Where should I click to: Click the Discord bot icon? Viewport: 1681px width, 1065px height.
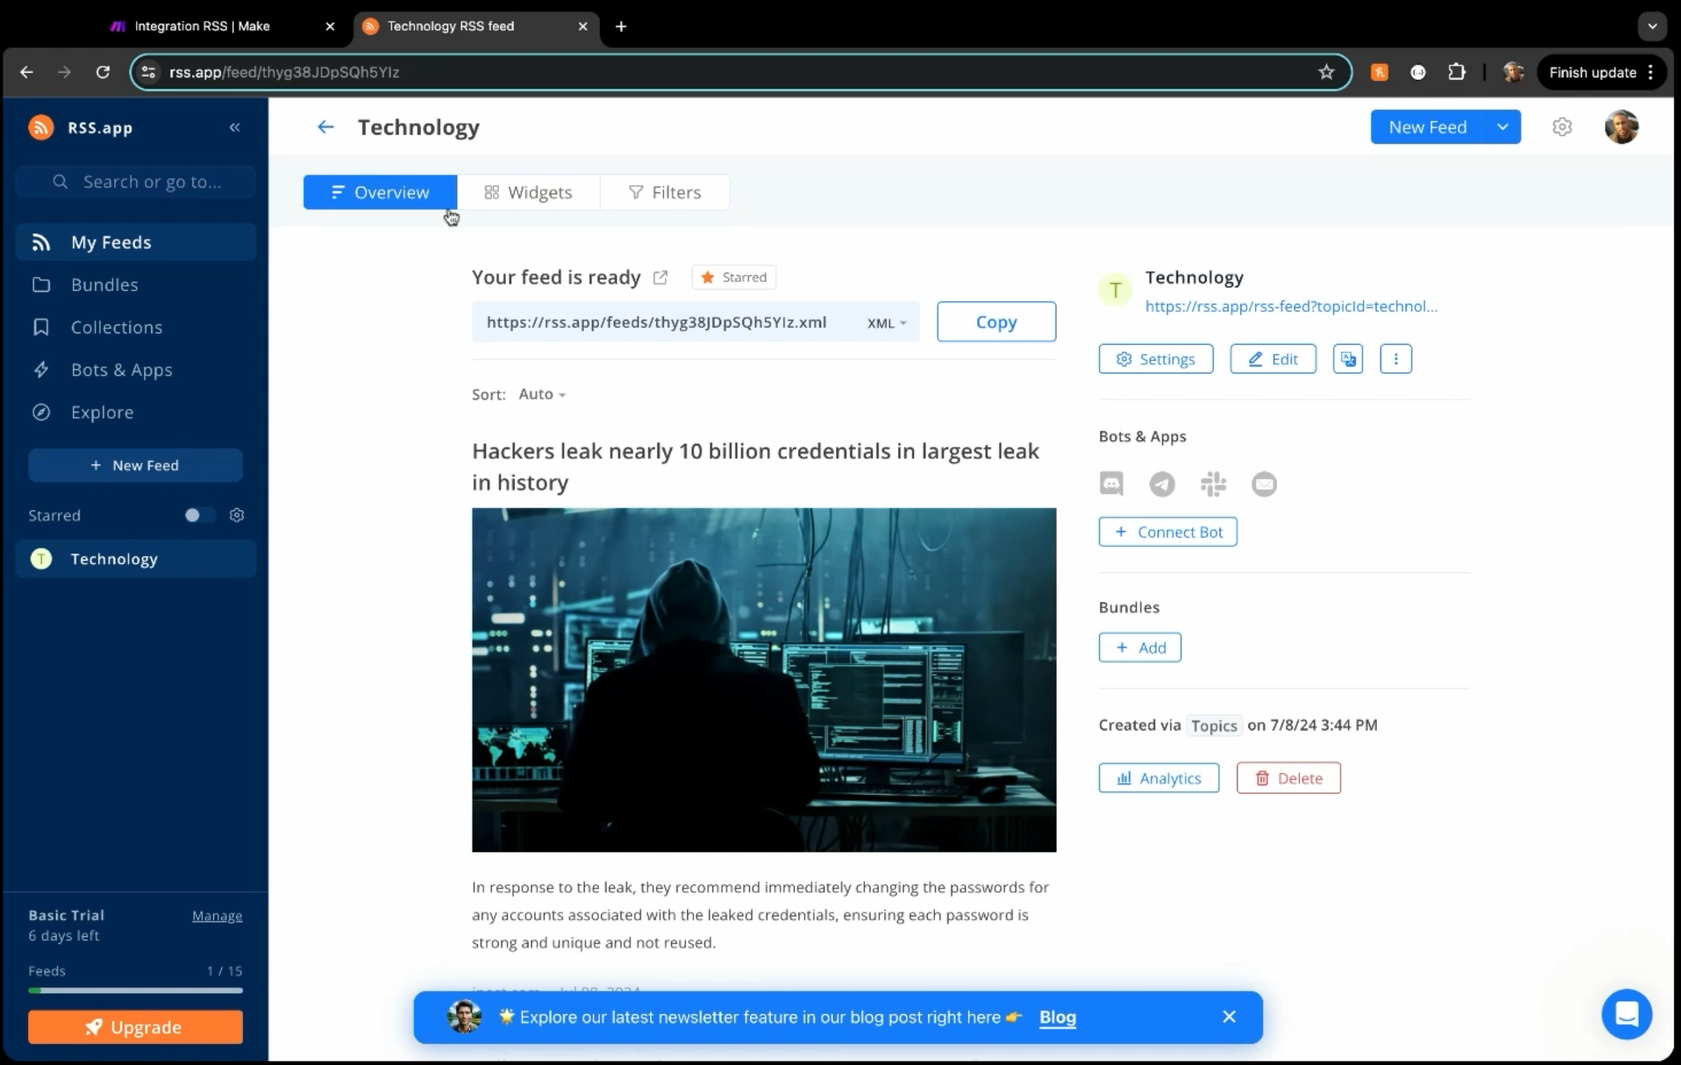[x=1111, y=484]
